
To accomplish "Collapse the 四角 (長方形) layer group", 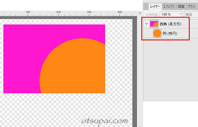I will coord(147,24).
